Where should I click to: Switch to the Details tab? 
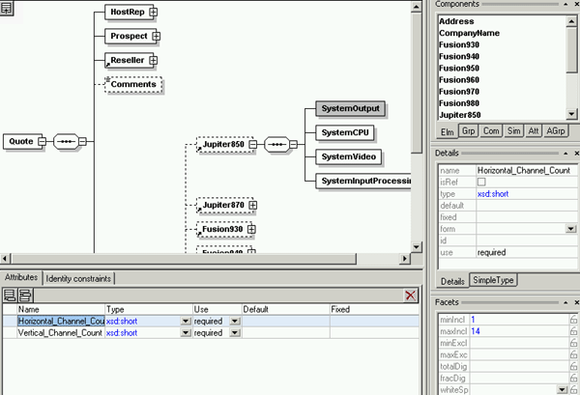point(452,282)
